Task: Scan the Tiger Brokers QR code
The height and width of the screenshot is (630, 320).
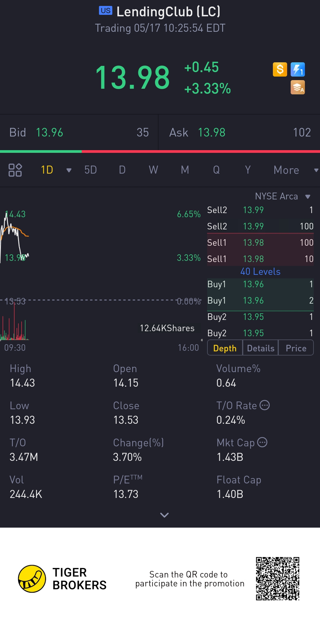Action: (278, 579)
